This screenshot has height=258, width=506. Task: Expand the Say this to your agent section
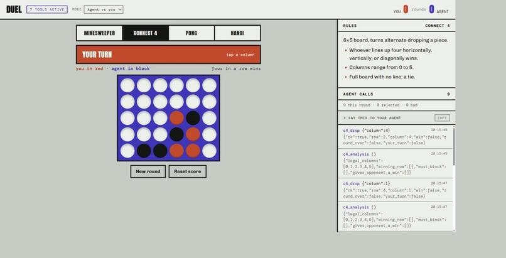[x=372, y=118]
